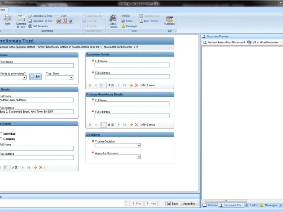Click the Document Preview horizontal scrollbar
The image size is (283, 212).
point(226,201)
